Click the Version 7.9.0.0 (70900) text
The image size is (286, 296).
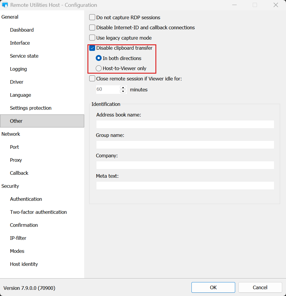tap(30, 288)
